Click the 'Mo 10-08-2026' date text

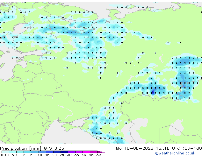135,148
